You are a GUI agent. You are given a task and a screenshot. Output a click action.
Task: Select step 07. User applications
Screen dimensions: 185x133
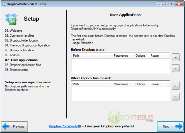click(x=21, y=60)
